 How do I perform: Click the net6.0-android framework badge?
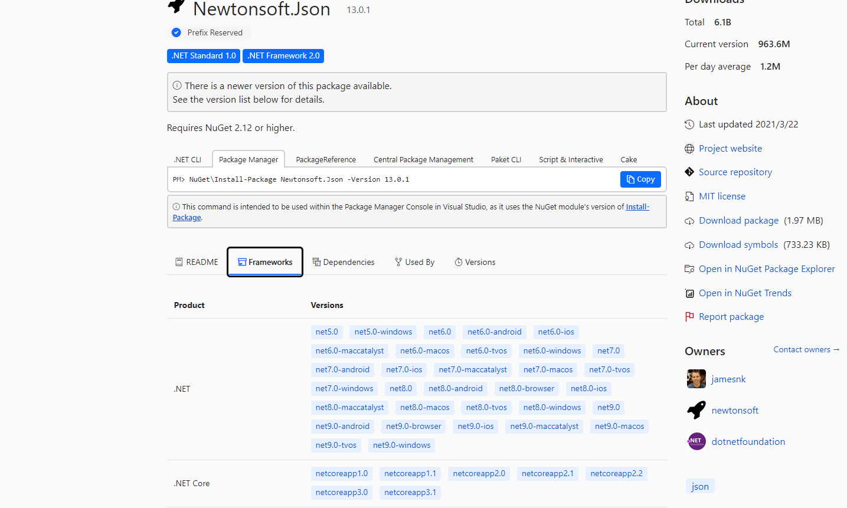(x=495, y=332)
